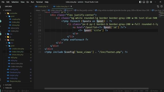
Task: Open the Help menu
Action: coord(47,2)
